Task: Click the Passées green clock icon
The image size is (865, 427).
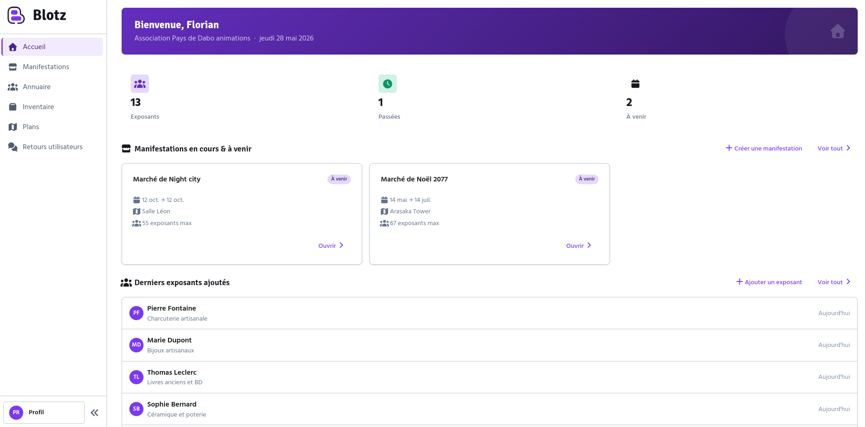Action: [x=388, y=84]
